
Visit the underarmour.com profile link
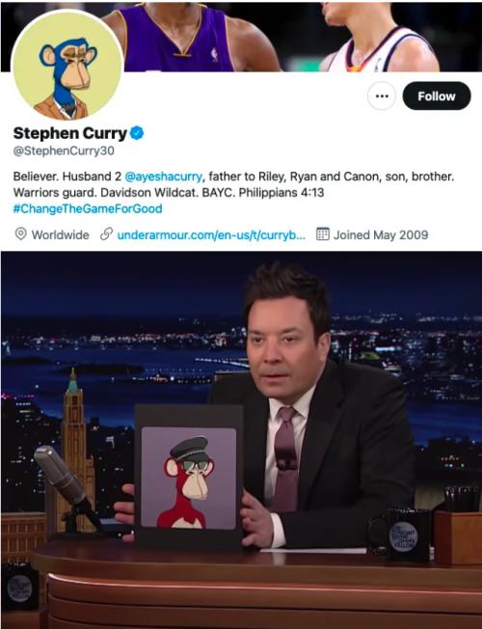coord(211,234)
